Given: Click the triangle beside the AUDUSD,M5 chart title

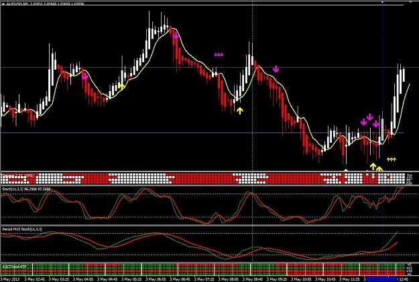Looking at the screenshot, I should 3,4.
